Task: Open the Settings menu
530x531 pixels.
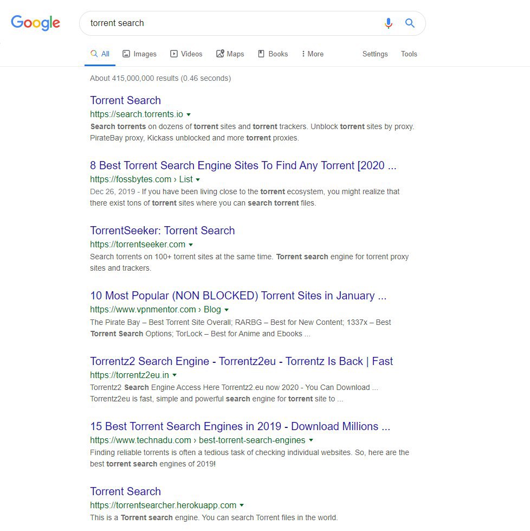Action: click(375, 54)
